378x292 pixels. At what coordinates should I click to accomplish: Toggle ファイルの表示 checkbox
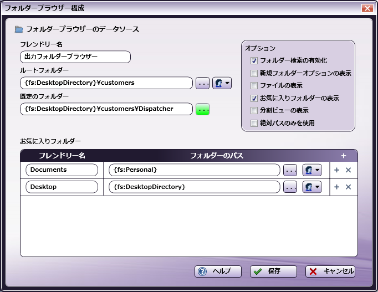point(254,85)
